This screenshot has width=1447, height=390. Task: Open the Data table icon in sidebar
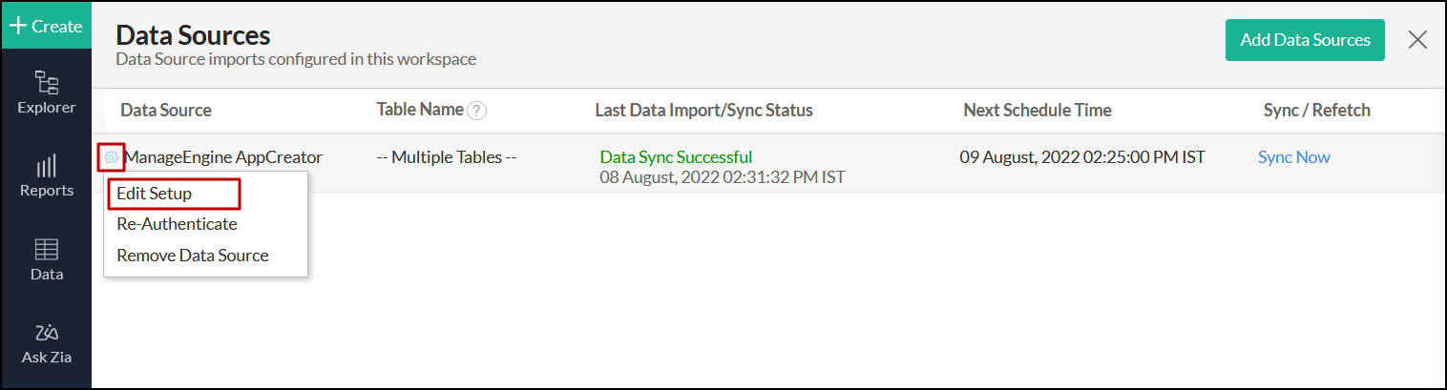click(46, 250)
